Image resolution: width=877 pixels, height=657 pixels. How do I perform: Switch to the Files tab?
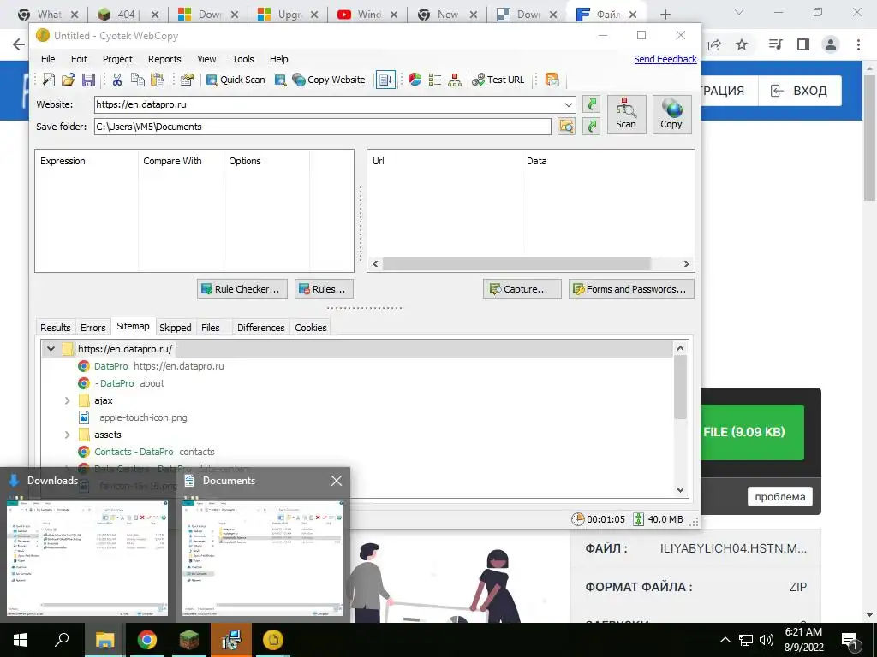(x=211, y=328)
